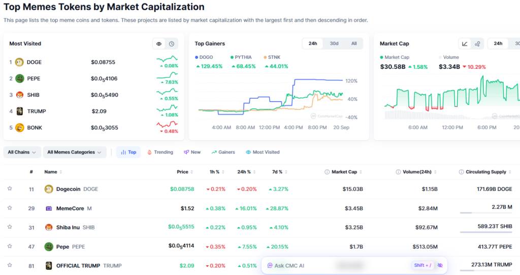Hide Ask CMC AI bar with eye-slash icon

(440, 265)
